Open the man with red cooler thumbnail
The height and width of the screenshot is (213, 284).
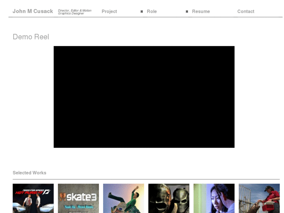[259, 198]
